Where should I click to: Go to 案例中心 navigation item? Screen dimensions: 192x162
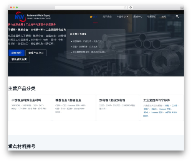pos(138,16)
